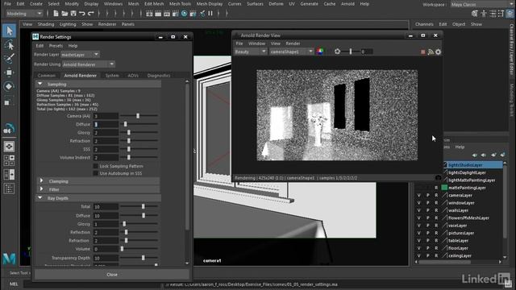
Task: Toggle R display type for tableLayer
Action: (436, 241)
